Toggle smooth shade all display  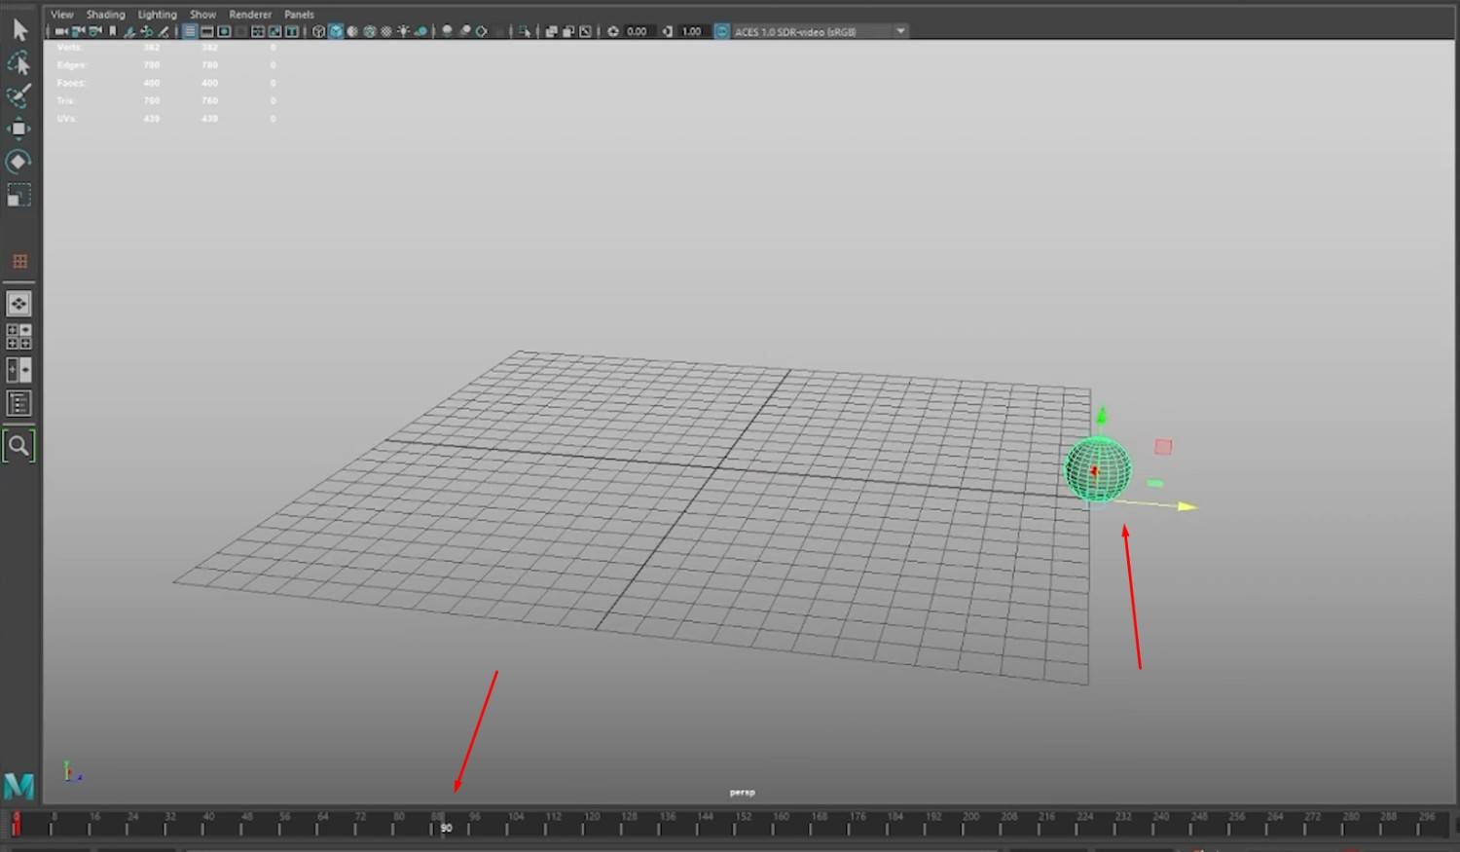336,31
